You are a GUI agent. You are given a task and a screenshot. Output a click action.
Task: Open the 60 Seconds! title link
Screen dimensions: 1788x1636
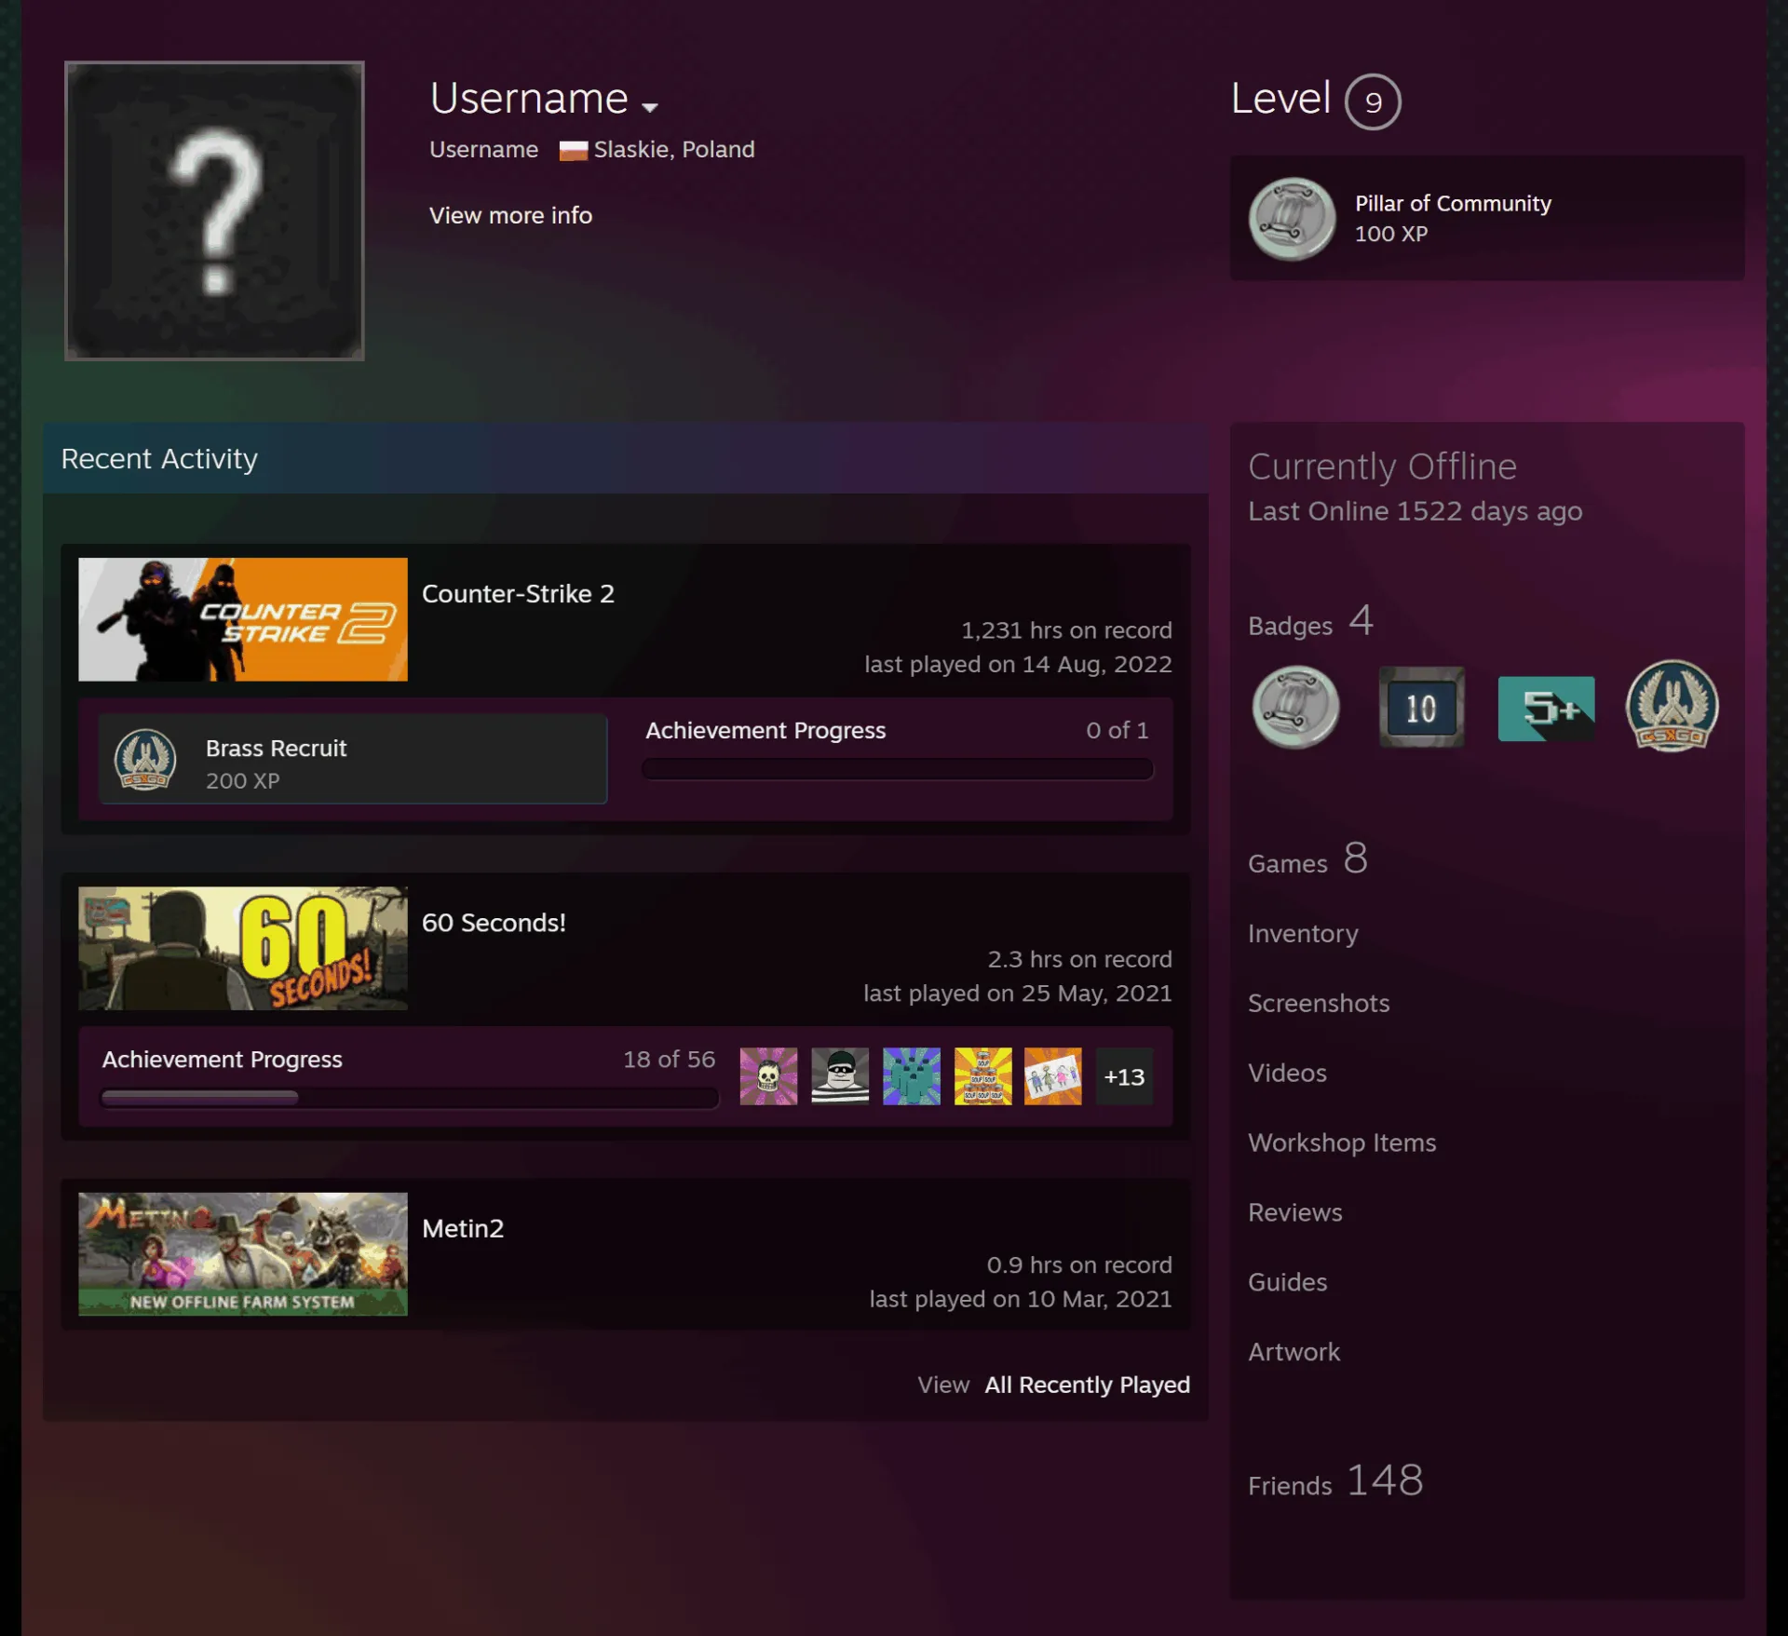click(494, 923)
